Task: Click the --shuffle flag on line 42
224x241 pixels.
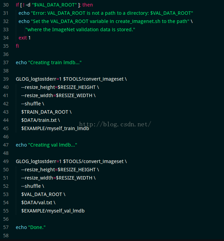Action: pyautogui.click(x=31, y=104)
